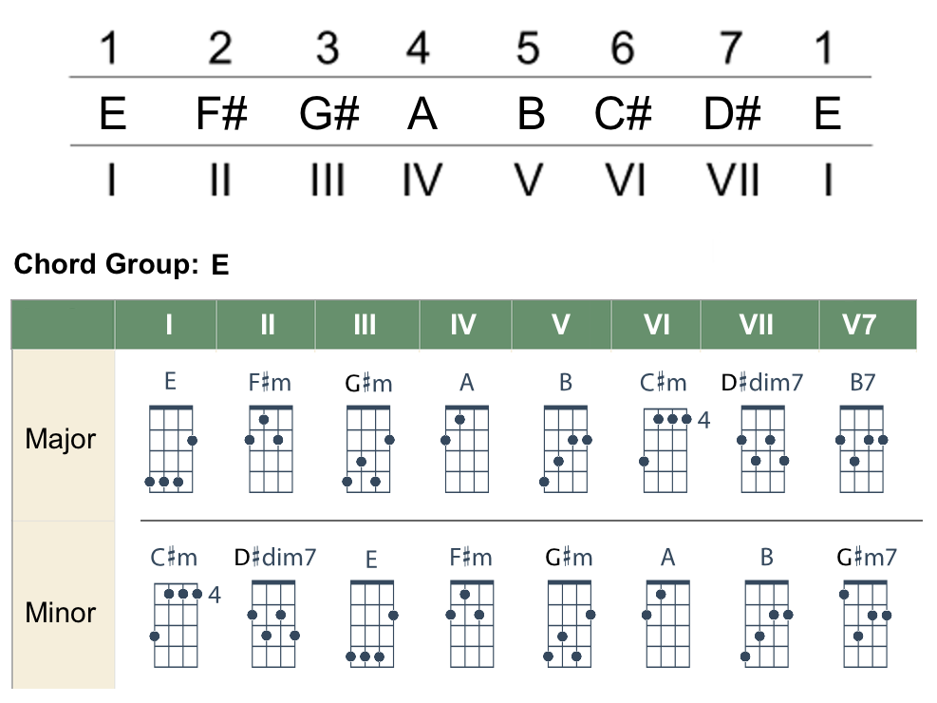The image size is (937, 703).
Task: Click the D♯dim7 chord diagram in Major row
Action: coord(763,448)
